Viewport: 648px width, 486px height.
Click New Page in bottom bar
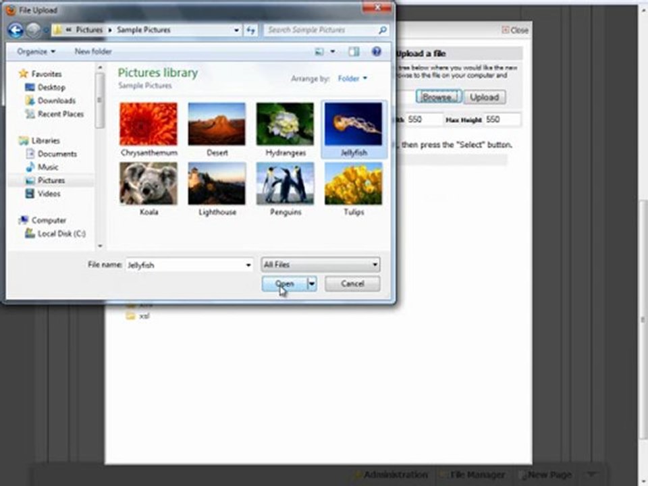[545, 475]
